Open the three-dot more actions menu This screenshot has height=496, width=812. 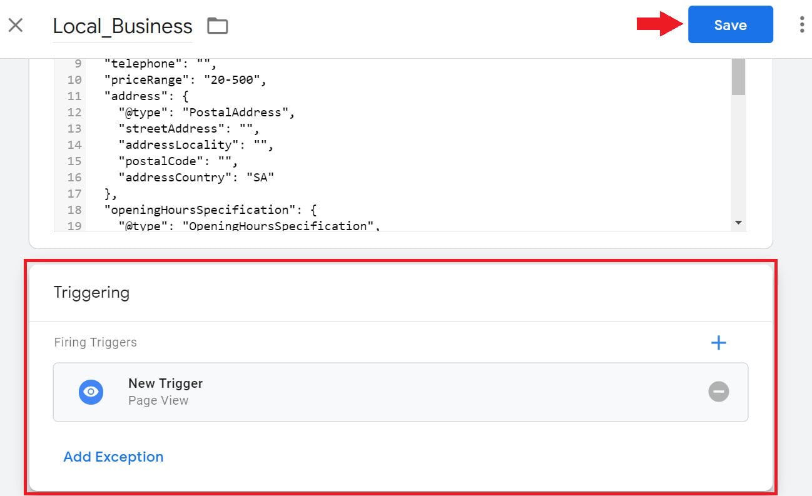tap(801, 24)
